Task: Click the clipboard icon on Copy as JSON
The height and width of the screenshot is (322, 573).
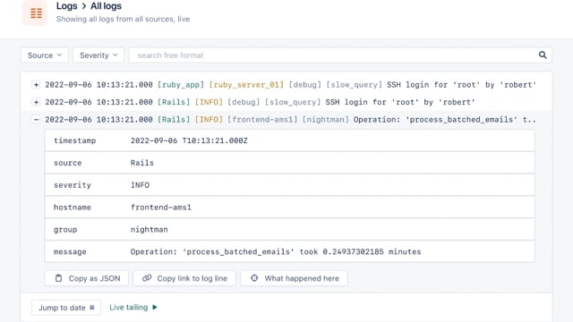Action: pos(58,278)
